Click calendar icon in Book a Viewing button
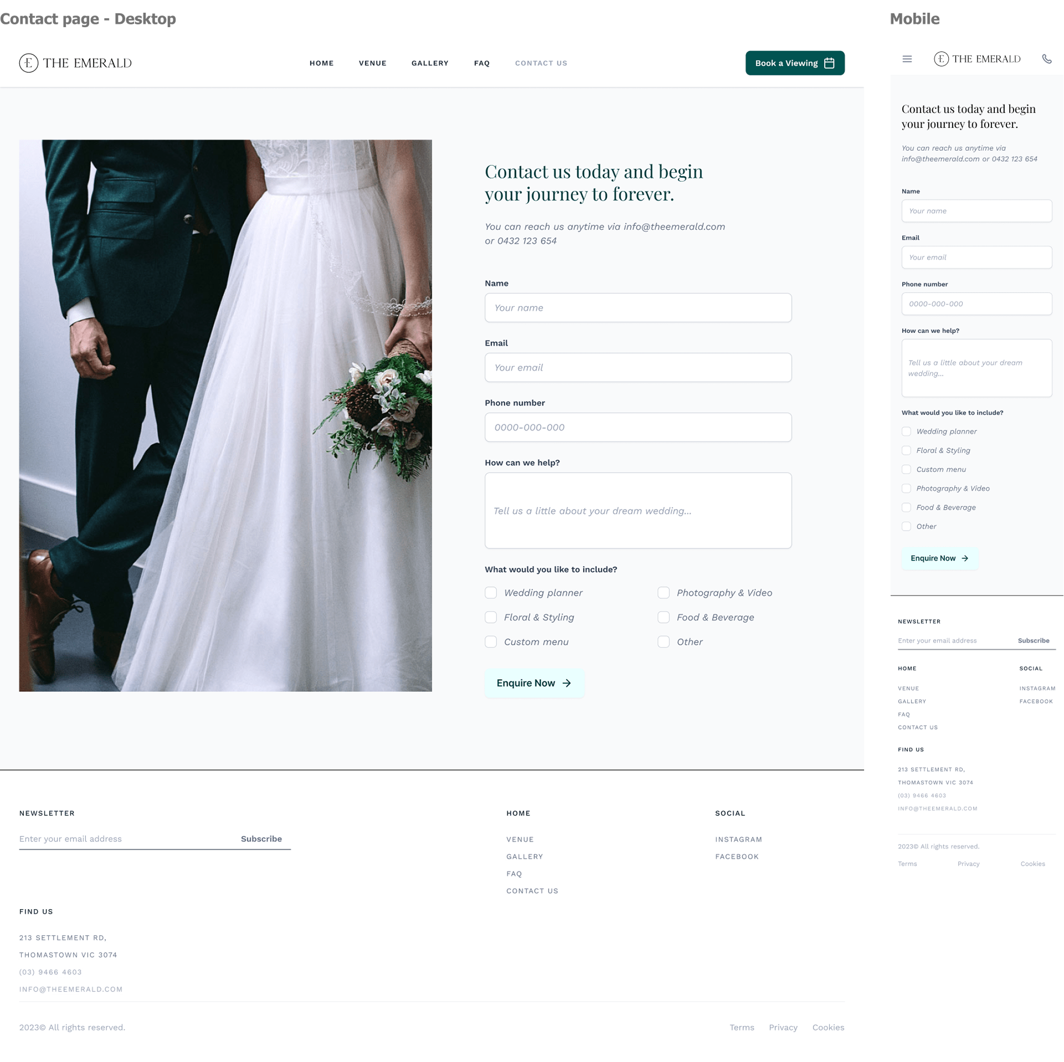The height and width of the screenshot is (1062, 1064). point(829,63)
